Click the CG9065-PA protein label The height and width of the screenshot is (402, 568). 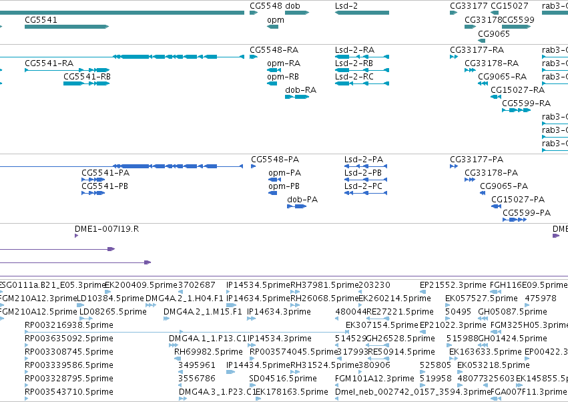tap(504, 186)
